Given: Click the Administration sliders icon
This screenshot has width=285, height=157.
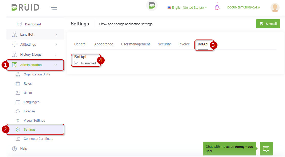Looking at the screenshot, I should tap(15, 65).
